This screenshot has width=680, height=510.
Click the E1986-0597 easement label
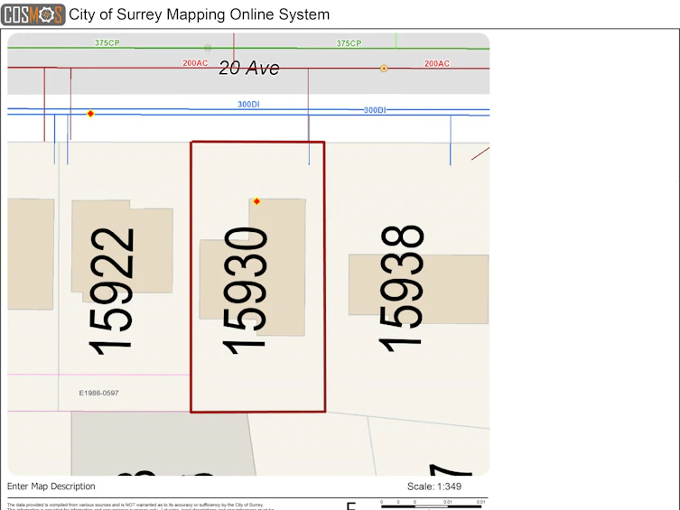[98, 393]
